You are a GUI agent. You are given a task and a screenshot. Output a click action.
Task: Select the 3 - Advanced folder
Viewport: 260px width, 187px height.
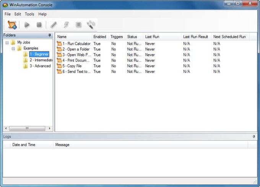(40, 66)
